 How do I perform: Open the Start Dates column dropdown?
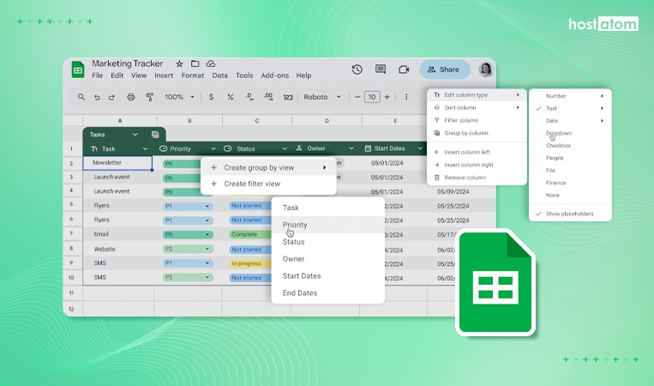(420, 148)
